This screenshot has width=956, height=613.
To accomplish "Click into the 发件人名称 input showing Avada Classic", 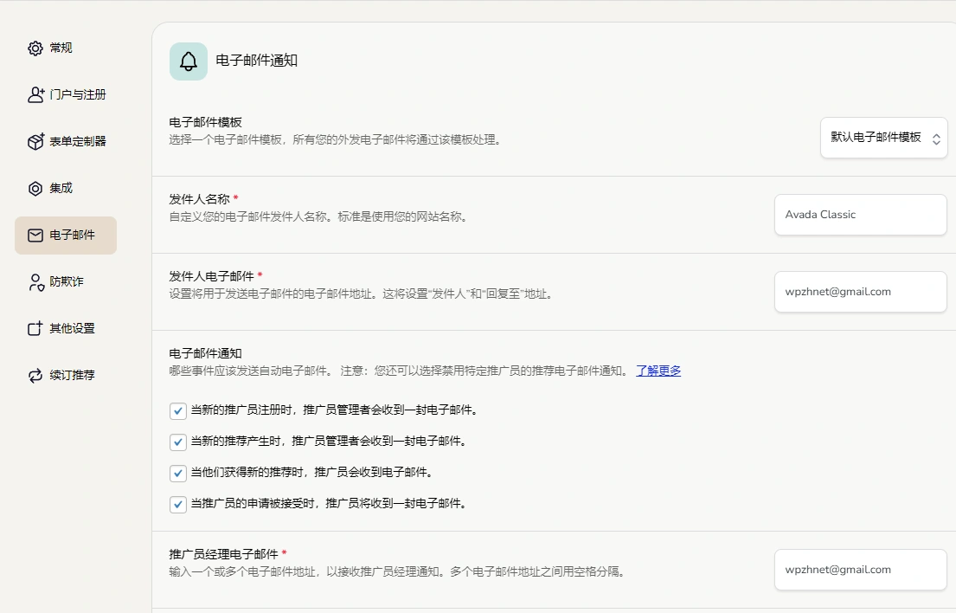I will pos(860,214).
